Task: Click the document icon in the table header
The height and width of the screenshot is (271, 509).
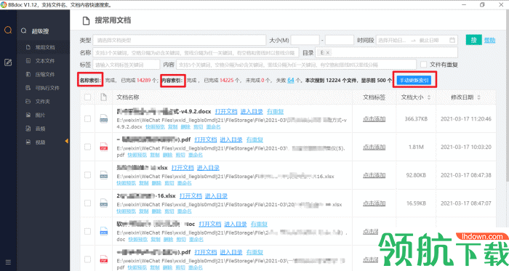Action: click(x=103, y=97)
